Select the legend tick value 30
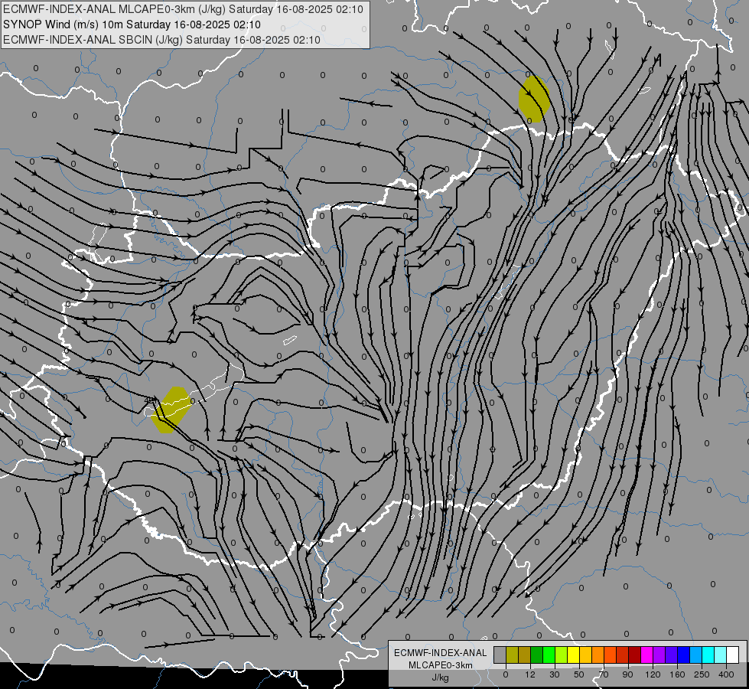This screenshot has width=749, height=689. pyautogui.click(x=555, y=674)
